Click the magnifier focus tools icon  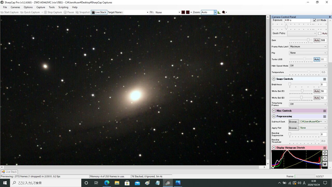[224, 12]
